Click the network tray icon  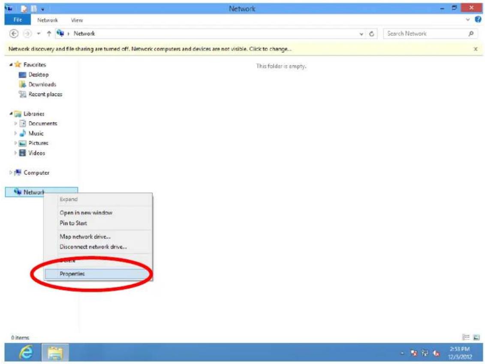pyautogui.click(x=425, y=353)
